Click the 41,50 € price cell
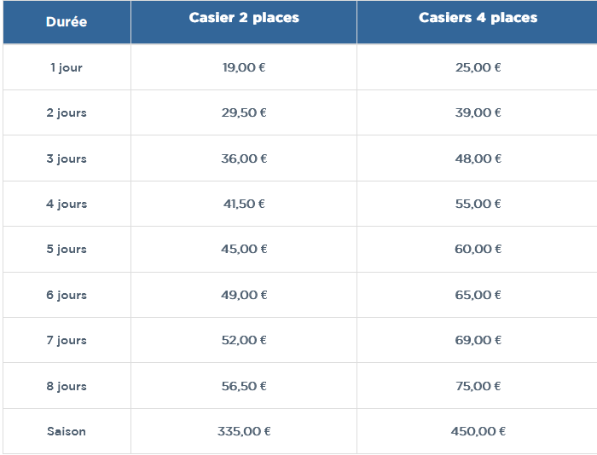 244,204
